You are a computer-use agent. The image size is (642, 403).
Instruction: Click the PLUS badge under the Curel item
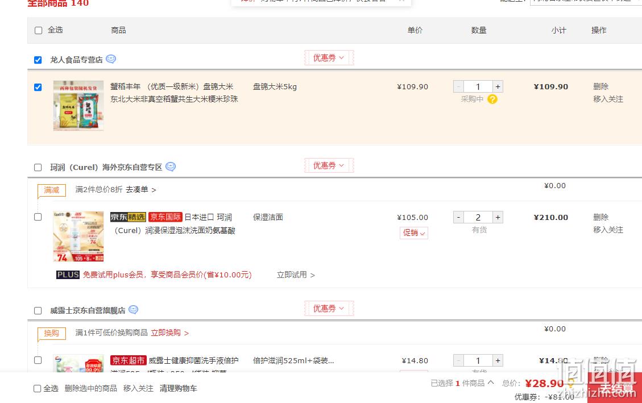68,275
